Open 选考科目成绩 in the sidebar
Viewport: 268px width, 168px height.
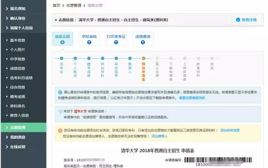pos(21,78)
